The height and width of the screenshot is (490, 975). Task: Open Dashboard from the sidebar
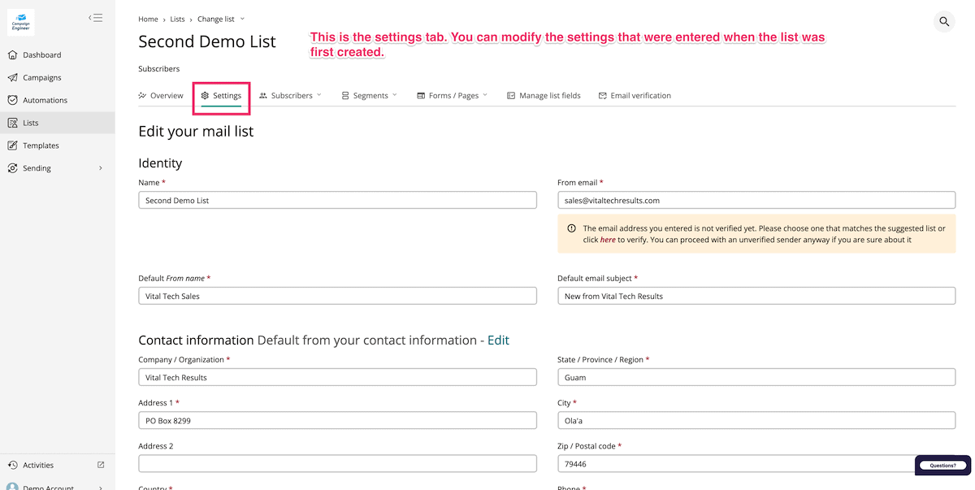pos(41,55)
